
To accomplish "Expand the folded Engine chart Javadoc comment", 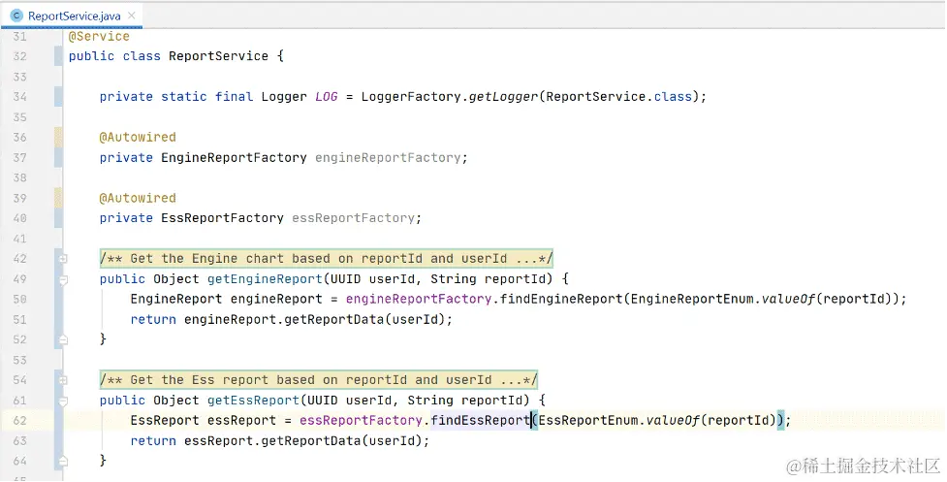I will coord(63,259).
